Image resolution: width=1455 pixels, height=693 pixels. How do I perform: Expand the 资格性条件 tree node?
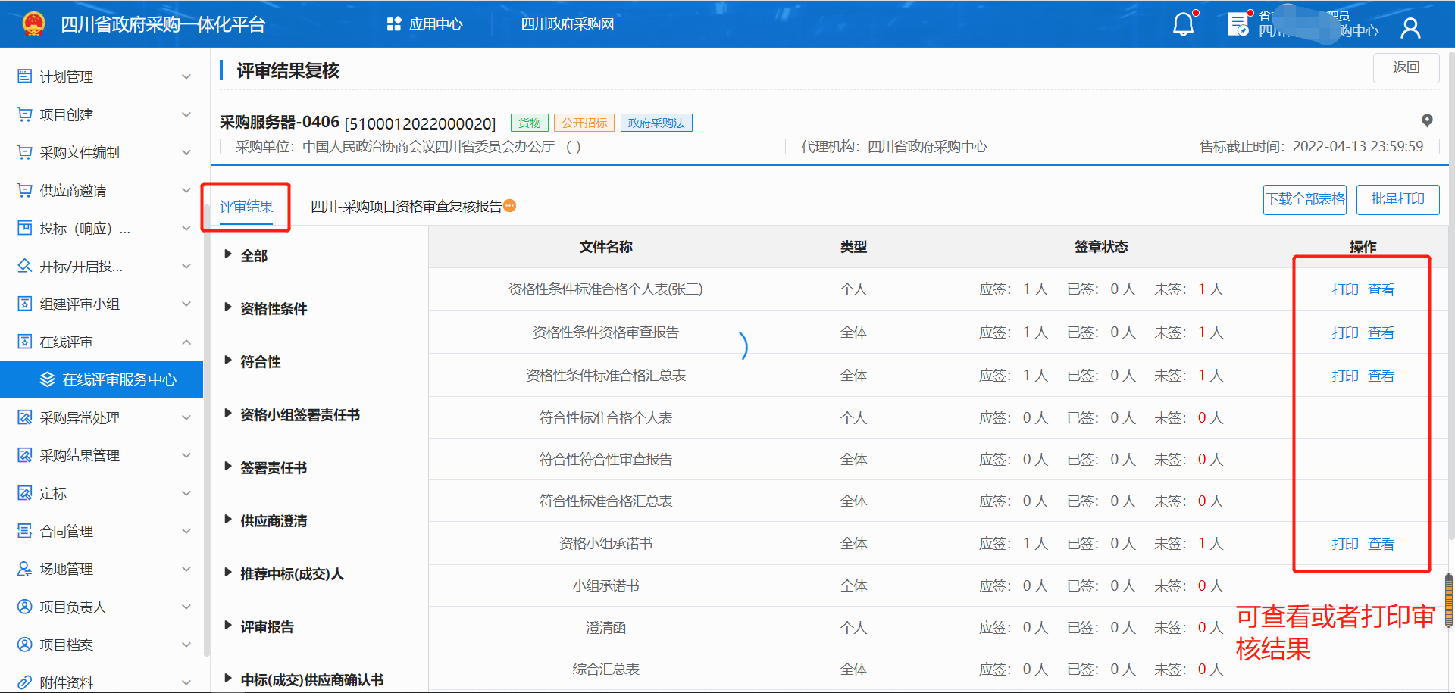pyautogui.click(x=228, y=307)
